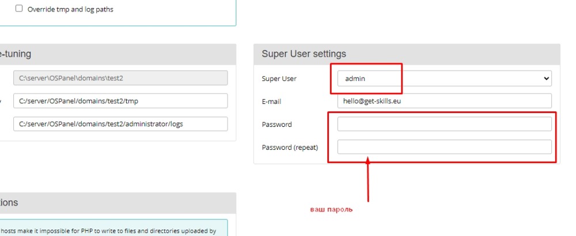The width and height of the screenshot is (576, 236).
Task: Focus the Password (repeat) input field
Action: pos(444,147)
